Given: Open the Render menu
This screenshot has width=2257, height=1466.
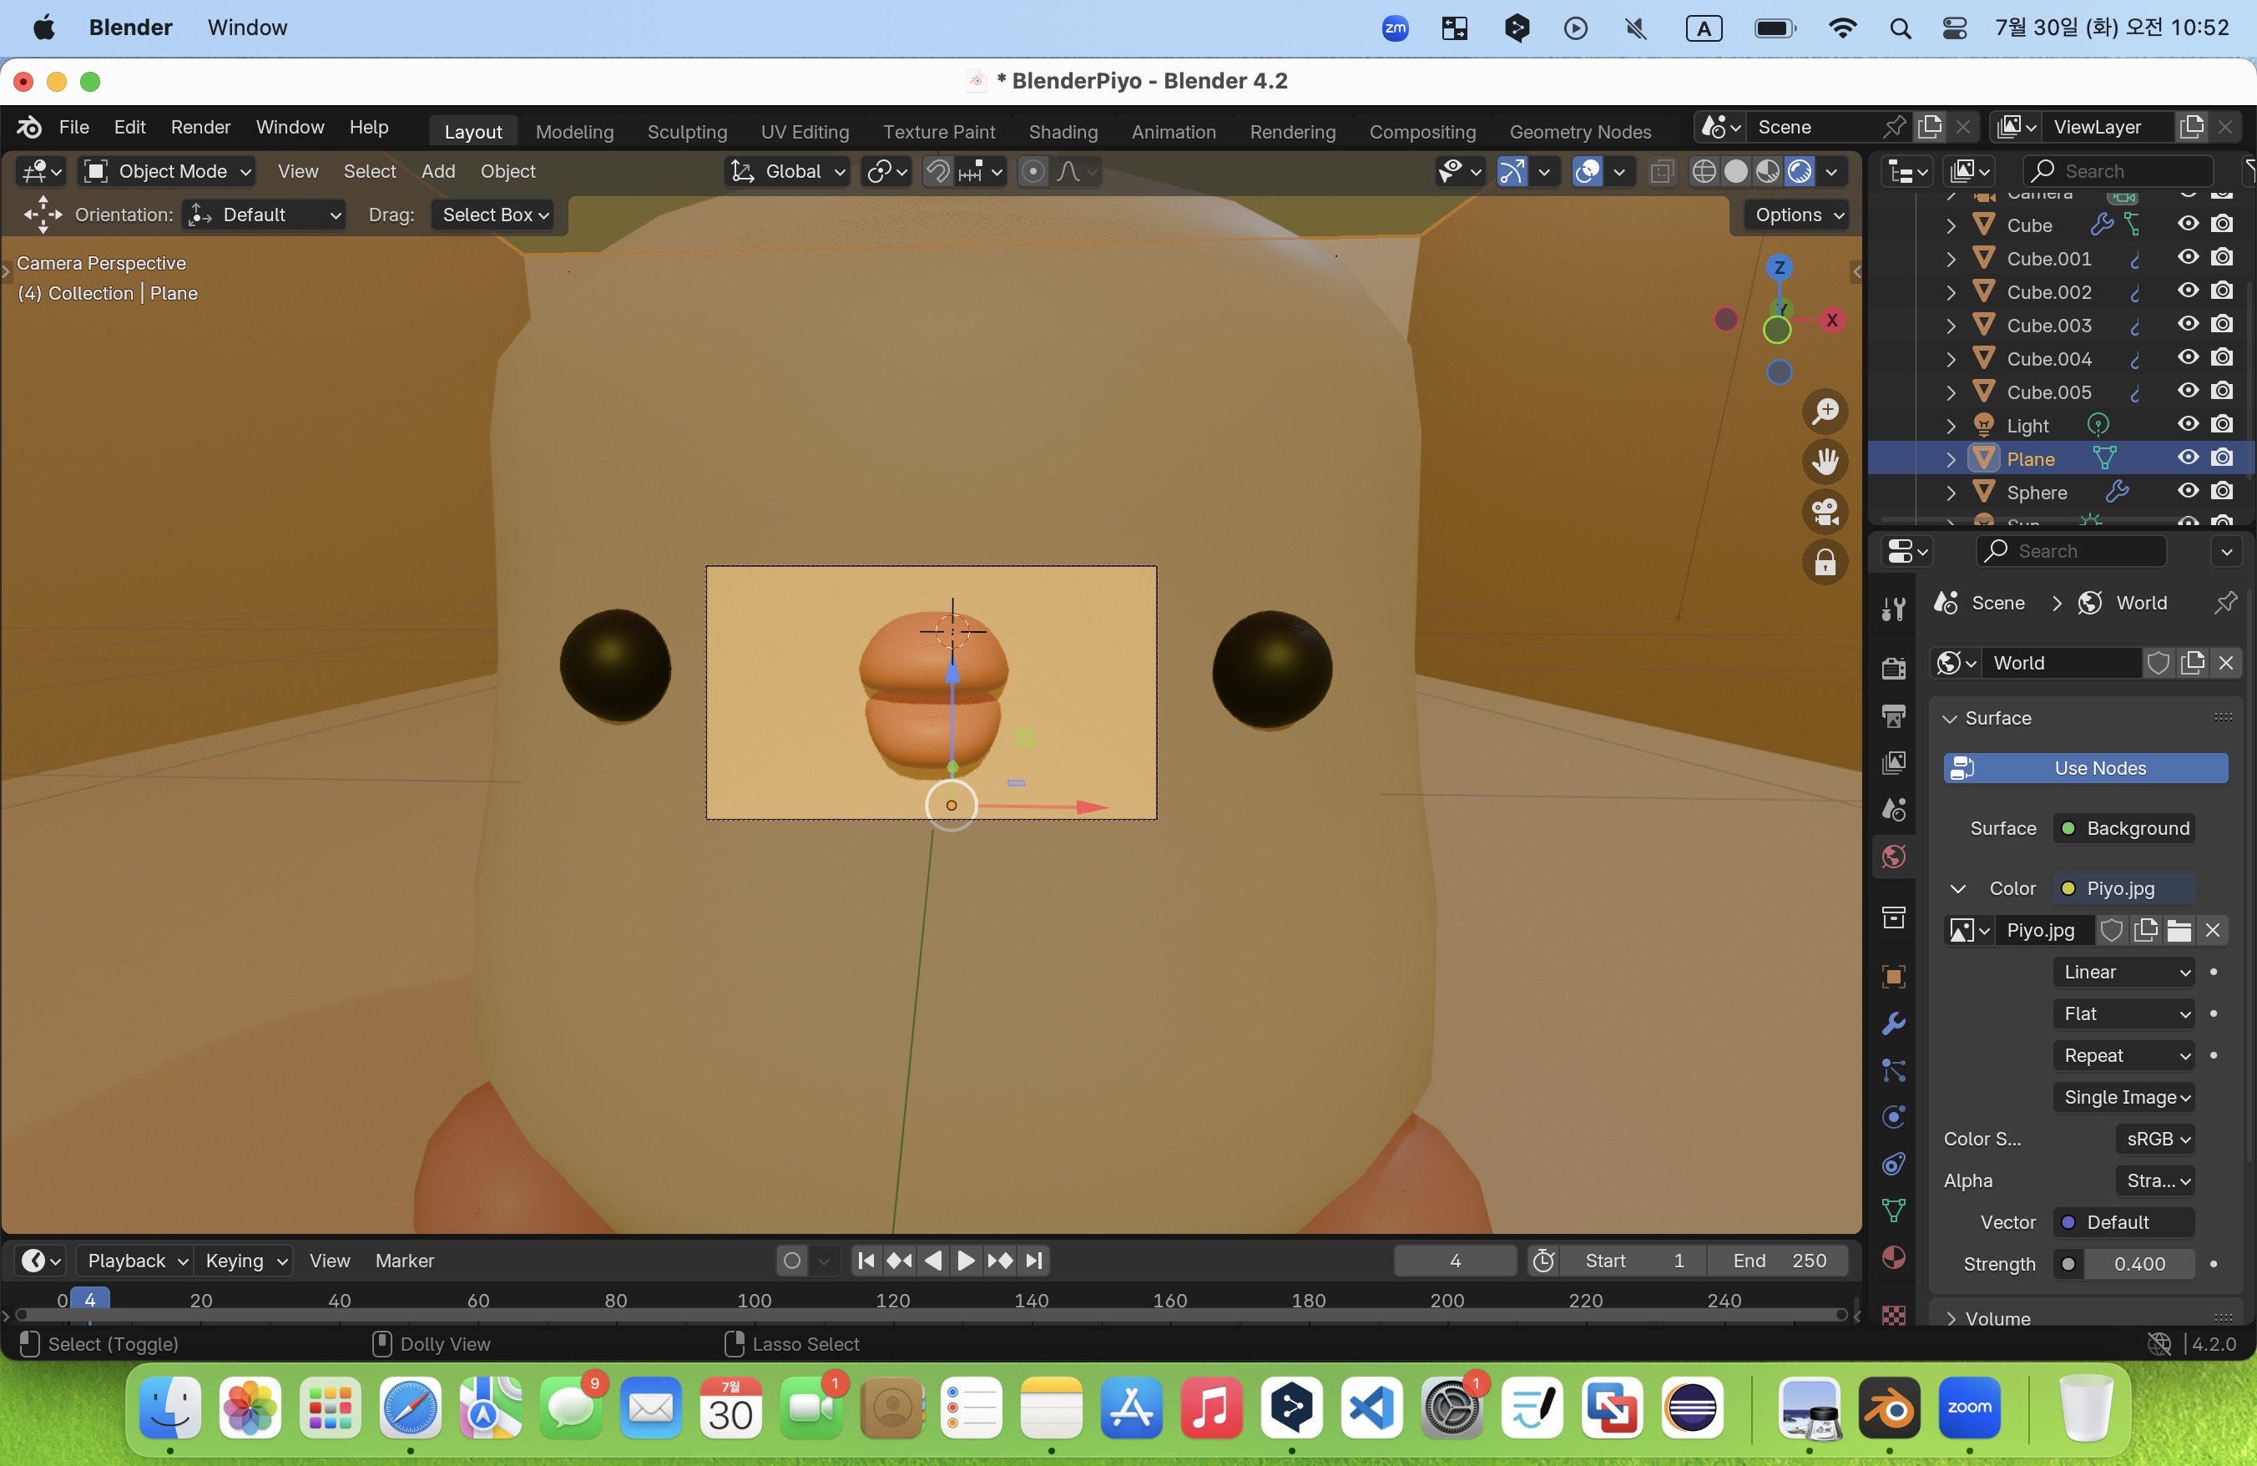Looking at the screenshot, I should [200, 127].
